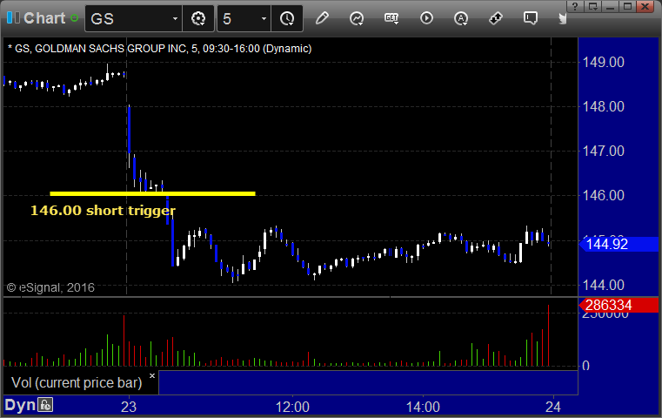This screenshot has width=662, height=418.
Task: Click the GET tools icon
Action: (391, 18)
